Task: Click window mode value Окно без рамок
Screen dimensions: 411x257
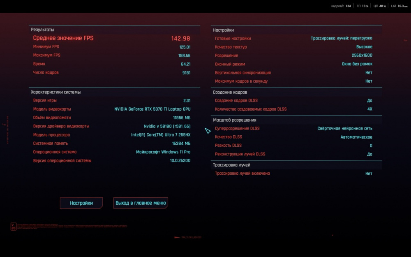Action: pos(357,64)
